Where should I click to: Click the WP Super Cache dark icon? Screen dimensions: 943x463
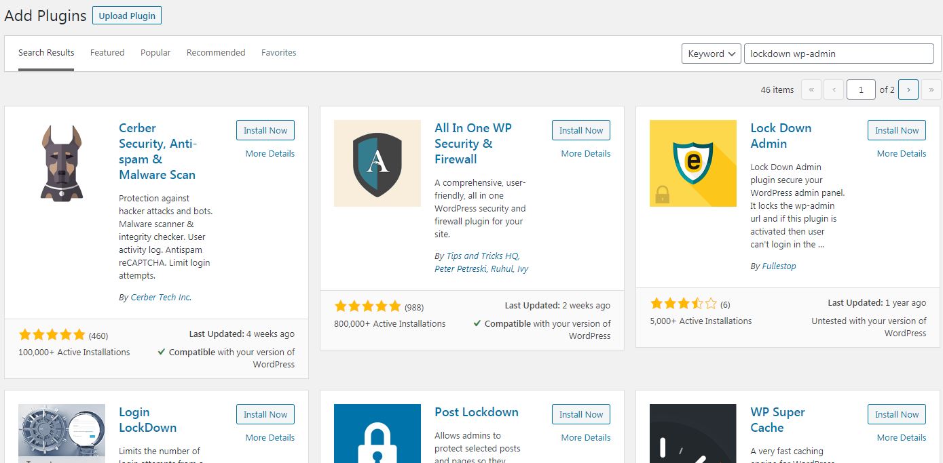click(692, 433)
